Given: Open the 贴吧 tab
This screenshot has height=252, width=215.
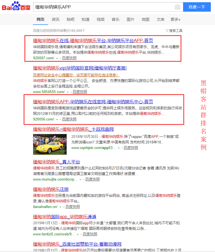Looking at the screenshot, I should [71, 19].
